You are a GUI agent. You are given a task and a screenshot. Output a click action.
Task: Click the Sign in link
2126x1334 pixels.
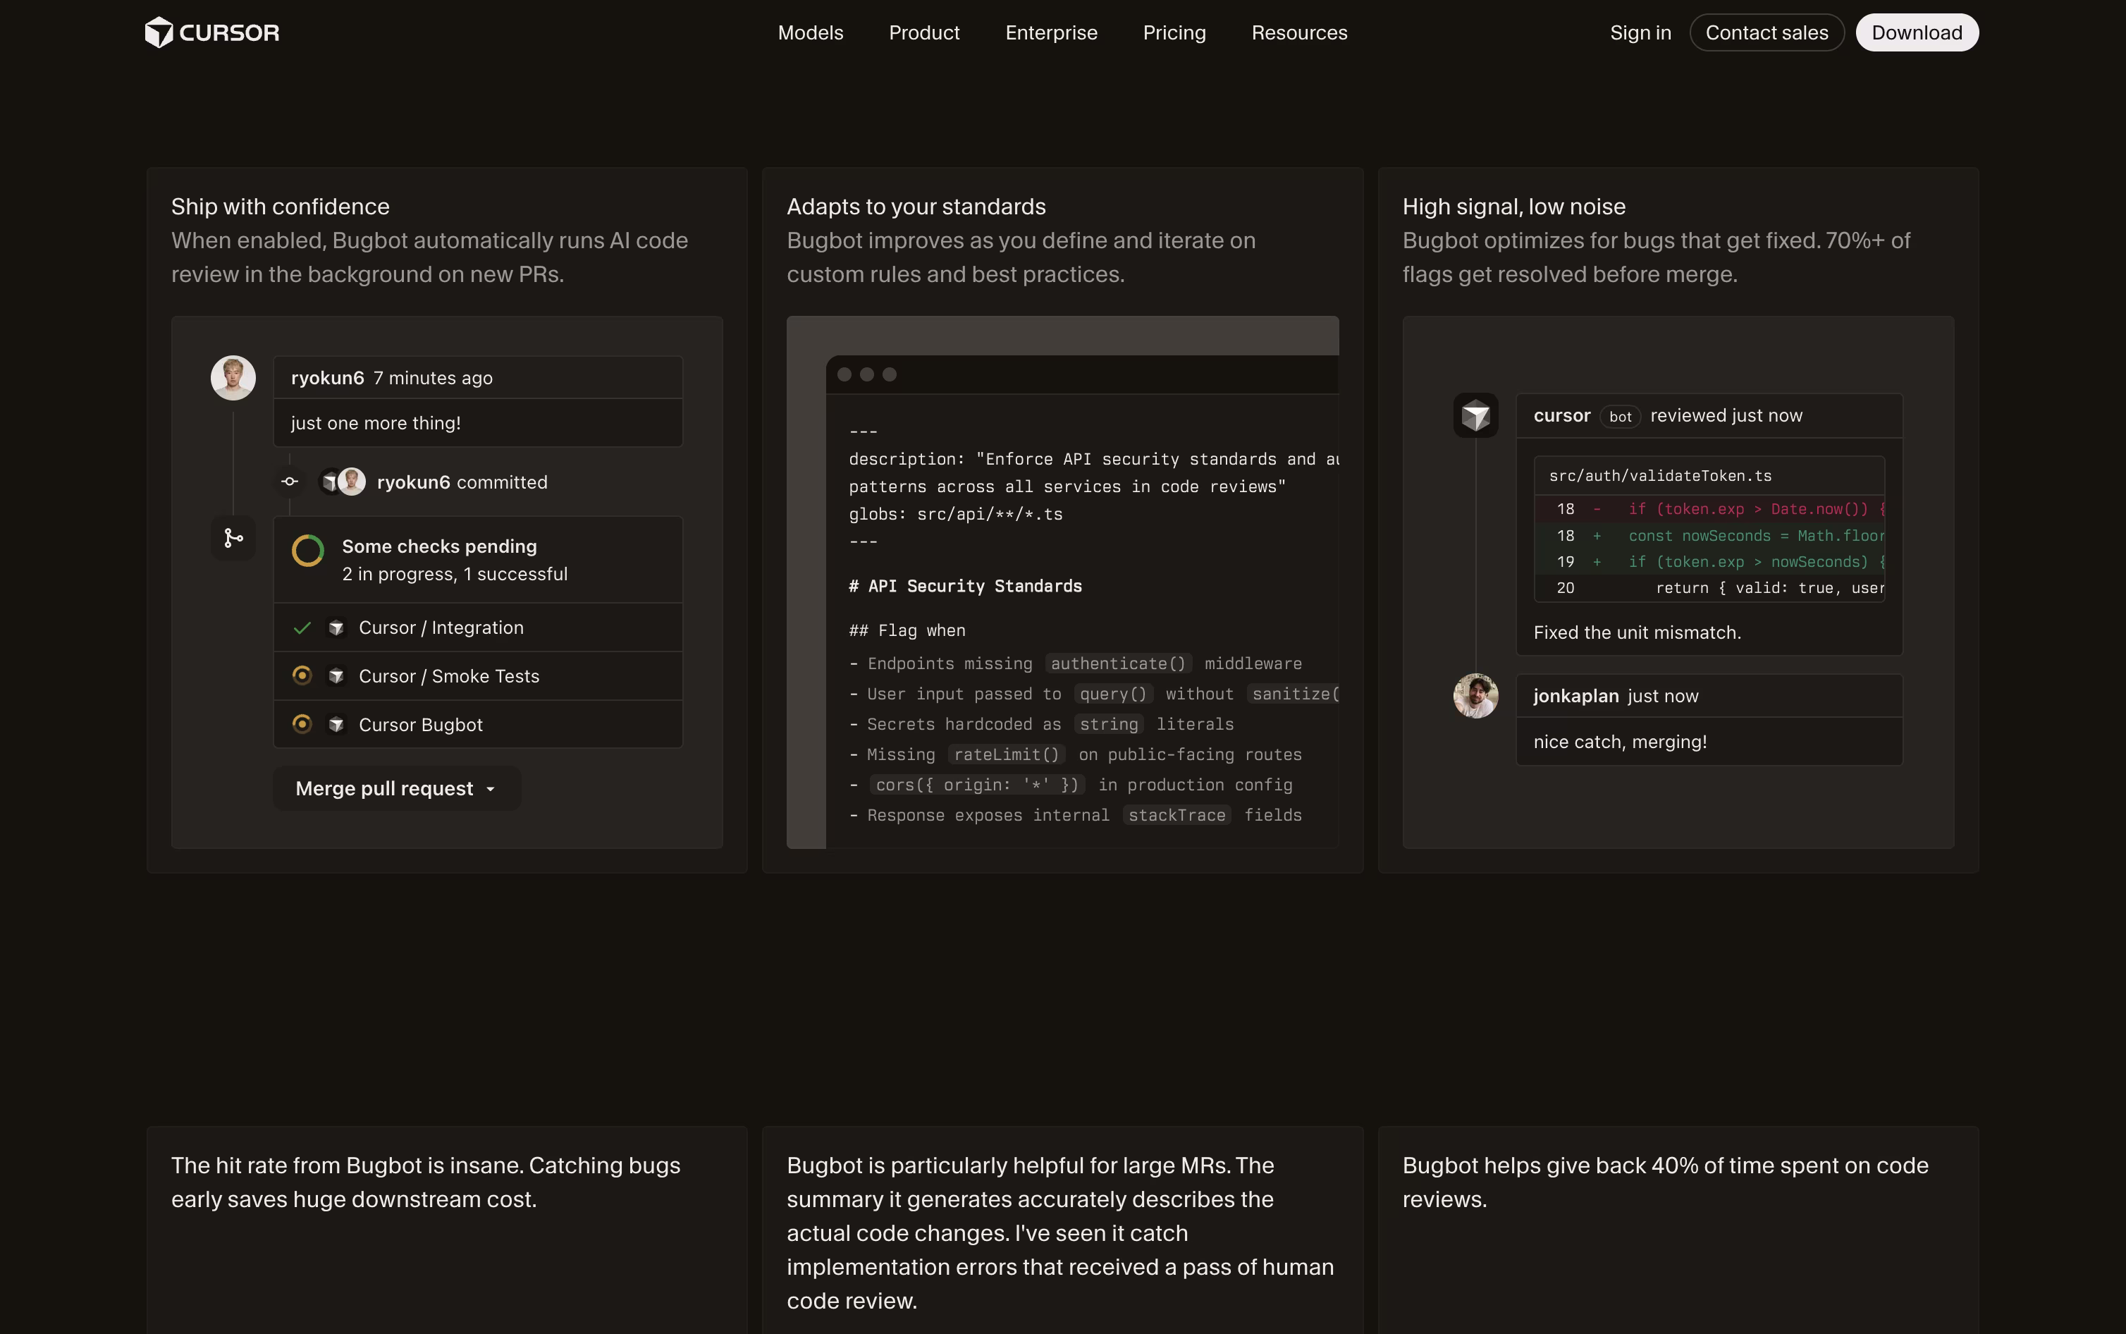pyautogui.click(x=1640, y=32)
